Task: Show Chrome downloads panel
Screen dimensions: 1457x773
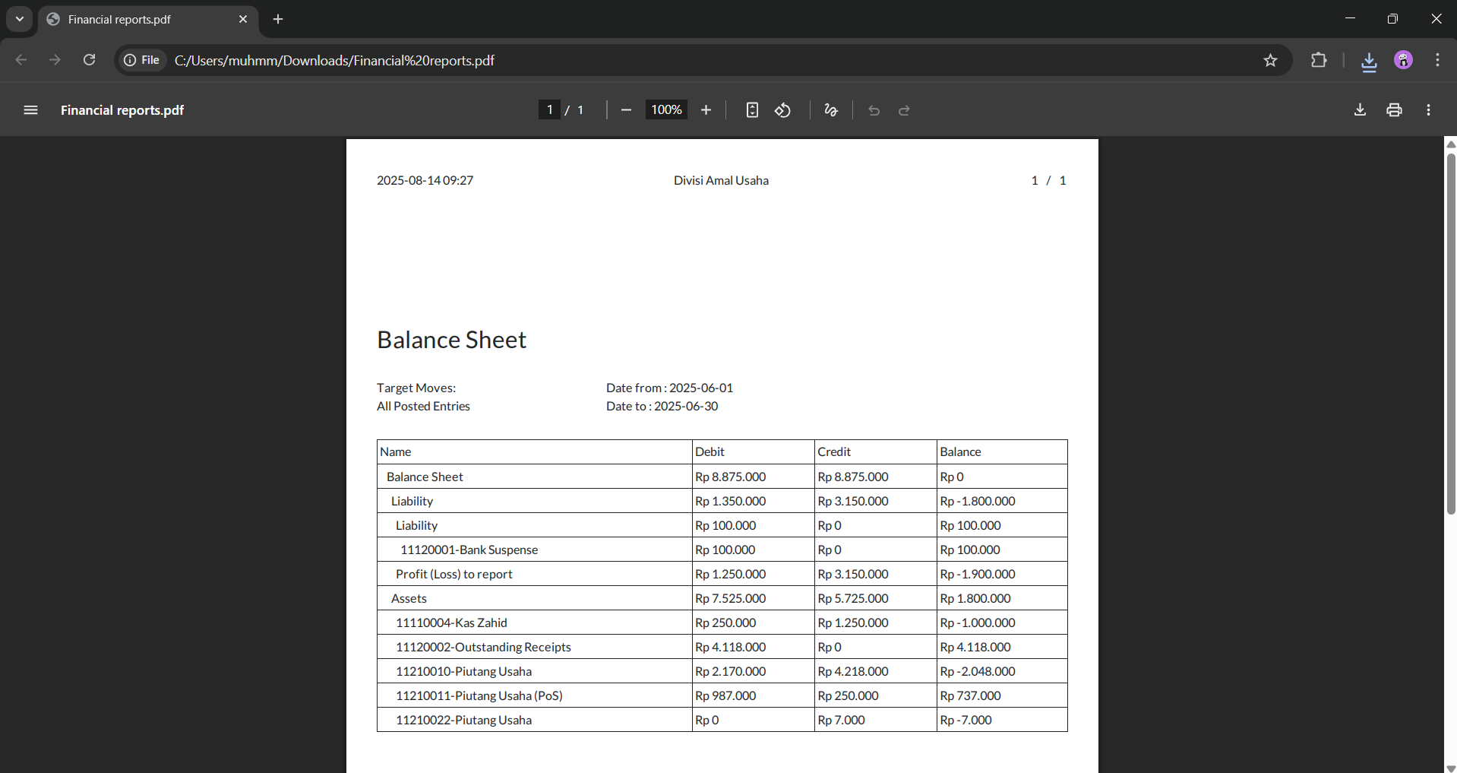Action: (x=1369, y=61)
